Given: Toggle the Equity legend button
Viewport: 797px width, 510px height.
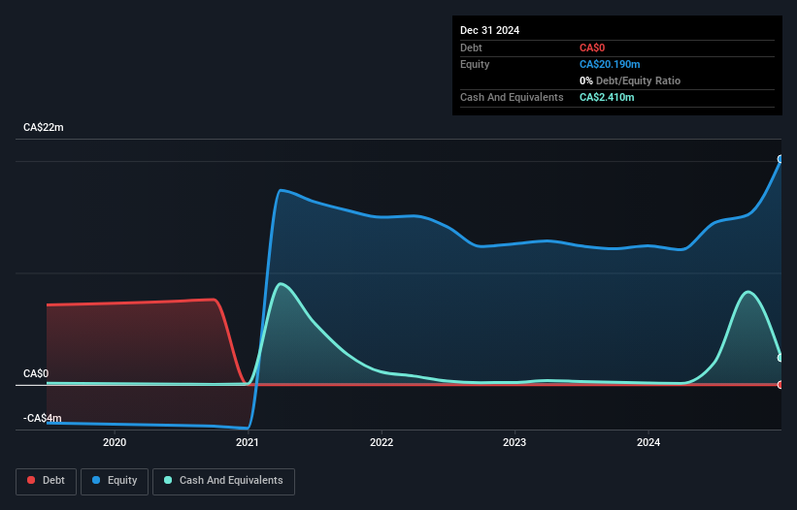Looking at the screenshot, I should coord(115,481).
